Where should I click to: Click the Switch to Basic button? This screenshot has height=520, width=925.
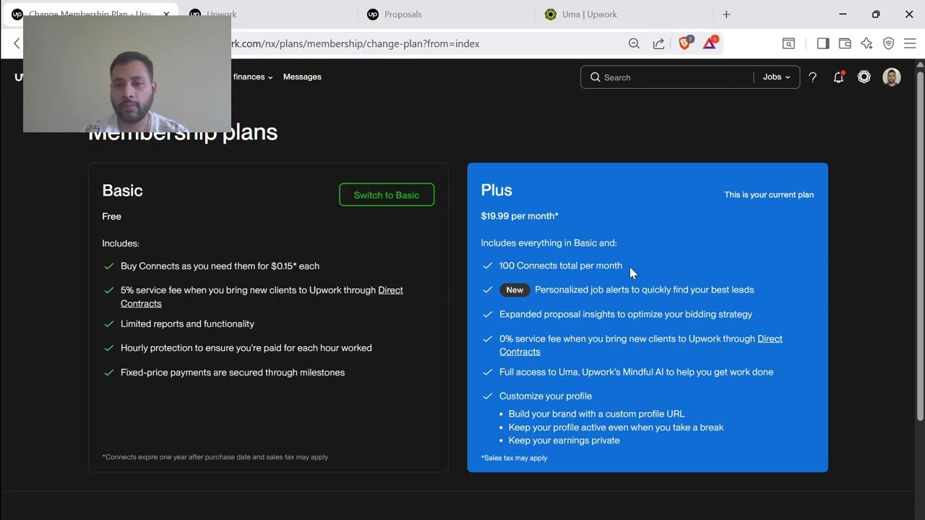pyautogui.click(x=387, y=195)
